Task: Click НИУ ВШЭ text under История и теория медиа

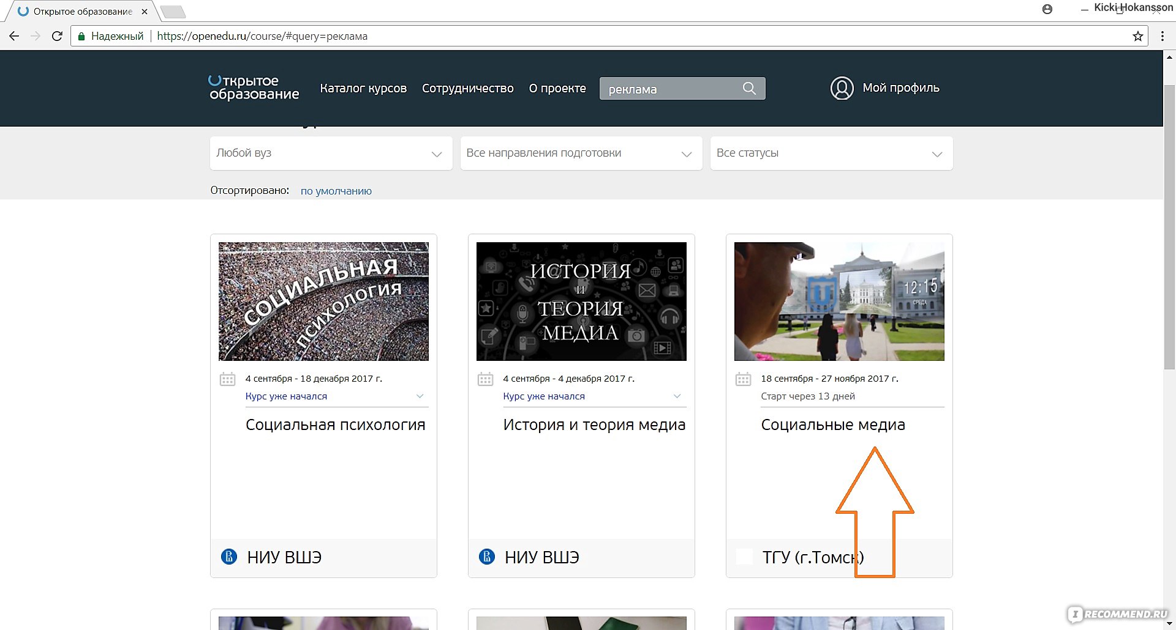Action: click(542, 557)
